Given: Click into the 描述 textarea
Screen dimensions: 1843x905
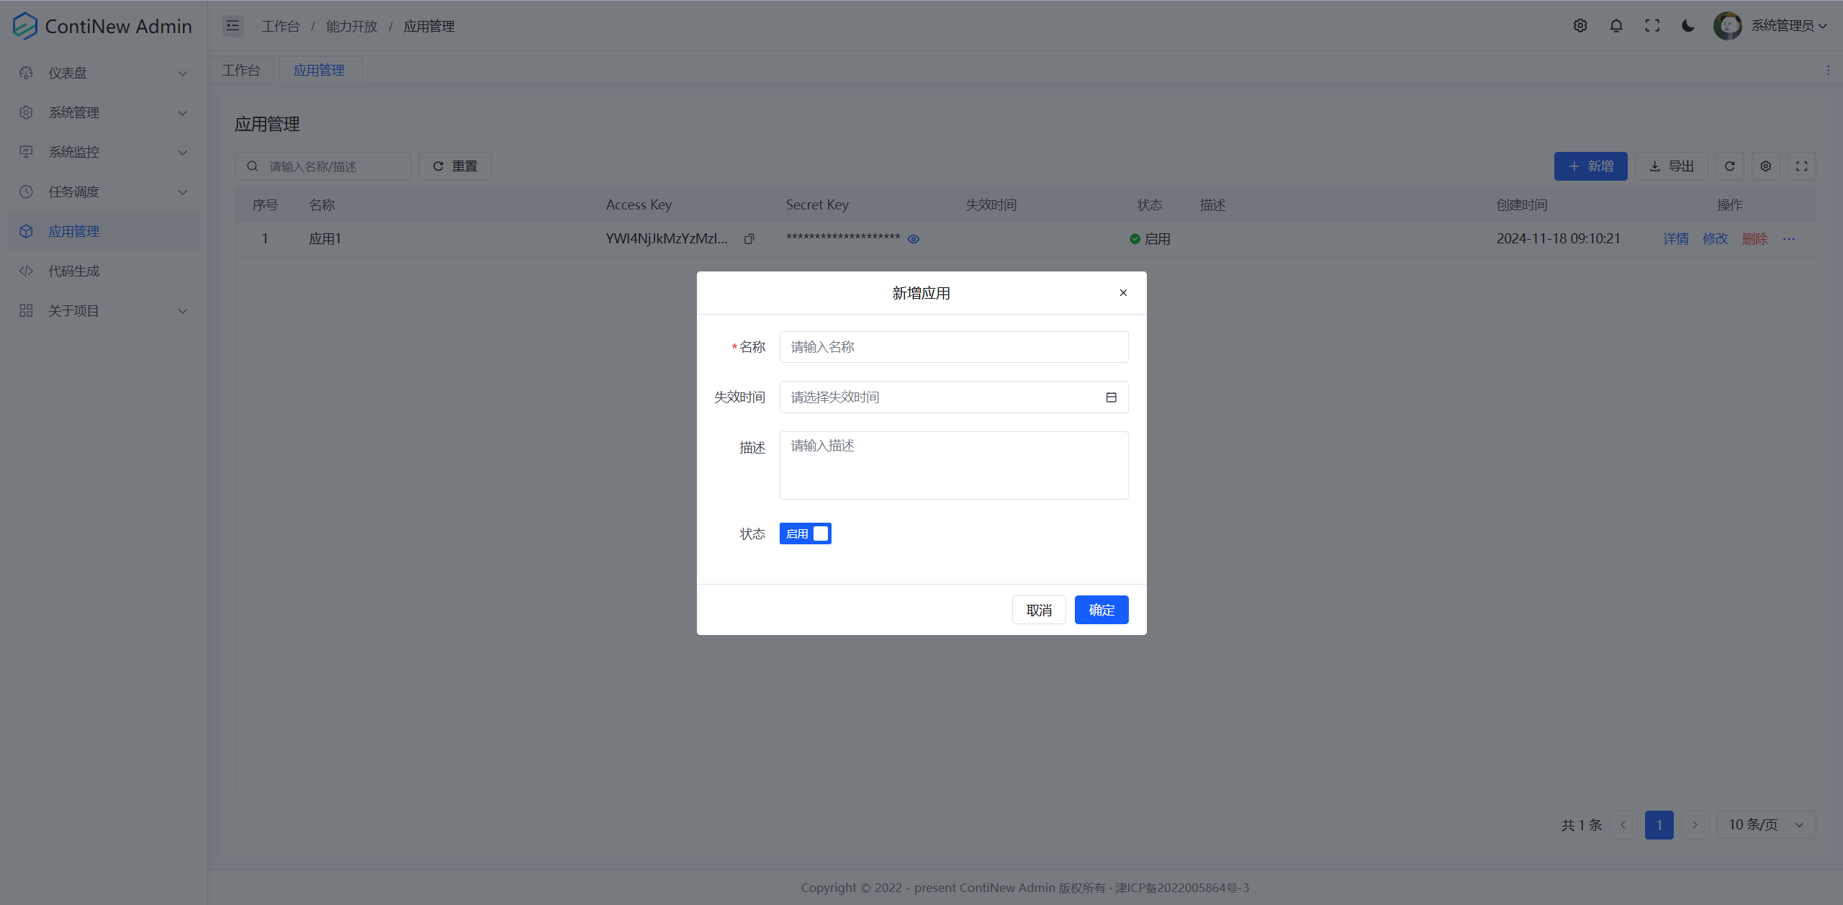Looking at the screenshot, I should 953,465.
